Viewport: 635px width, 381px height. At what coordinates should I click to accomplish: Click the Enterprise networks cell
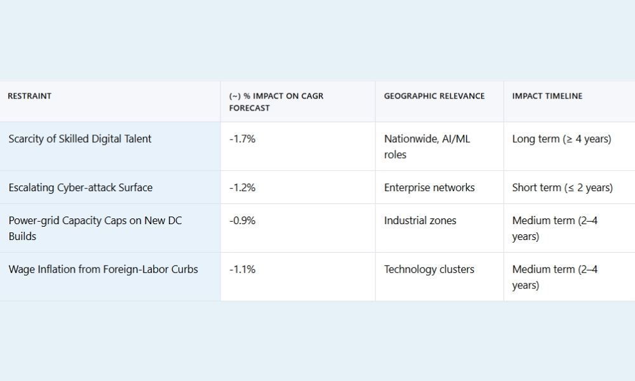pyautogui.click(x=429, y=187)
